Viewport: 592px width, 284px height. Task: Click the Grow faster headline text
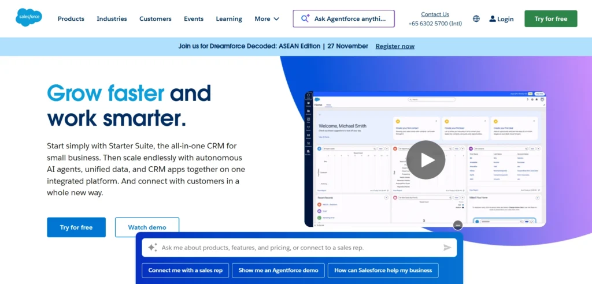[106, 93]
